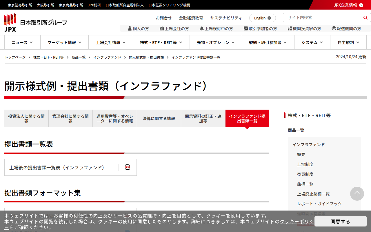Select the インフラファンド提出書類一覧 tab
The width and height of the screenshot is (371, 232).
click(247, 118)
